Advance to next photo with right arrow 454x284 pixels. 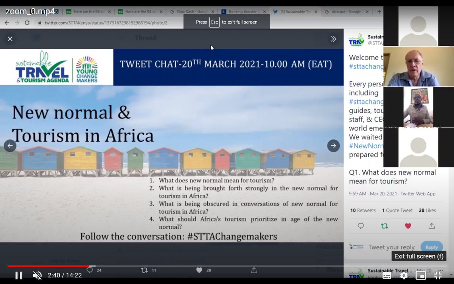pos(333,145)
